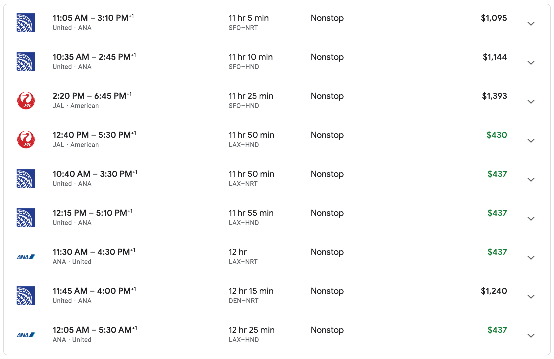Image resolution: width=554 pixels, height=359 pixels.
Task: Click the 11:30 AM – 4:30 PM departure time
Action: coord(91,252)
